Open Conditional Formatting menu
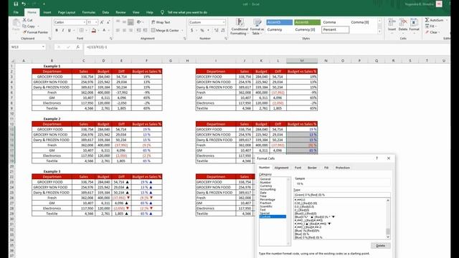This screenshot has width=459, height=258. (240, 27)
